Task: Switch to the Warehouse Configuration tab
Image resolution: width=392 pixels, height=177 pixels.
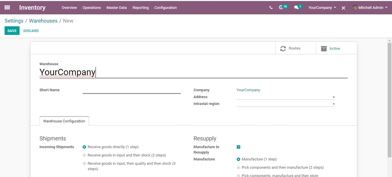Action: (64, 121)
